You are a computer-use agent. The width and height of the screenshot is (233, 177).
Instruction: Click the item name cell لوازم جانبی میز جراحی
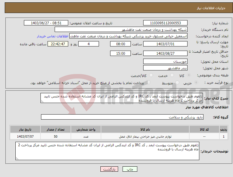click(145, 136)
